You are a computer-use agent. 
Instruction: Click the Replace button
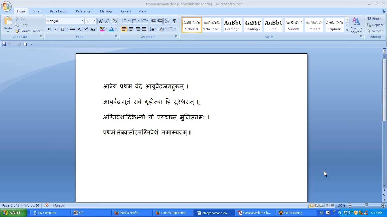point(375,25)
